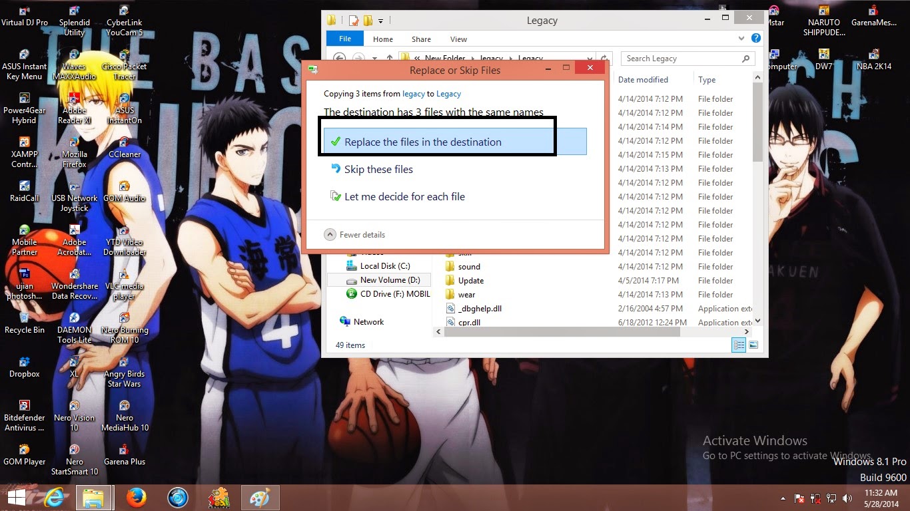Select the XAMPP Control desktop icon
The image size is (910, 511).
[x=25, y=153]
